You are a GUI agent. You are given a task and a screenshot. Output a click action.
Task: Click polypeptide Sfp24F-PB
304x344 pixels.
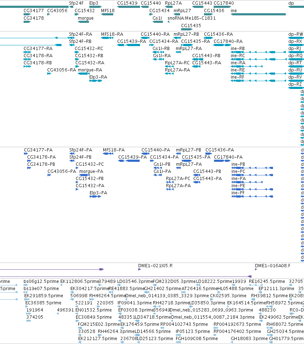[80, 157]
